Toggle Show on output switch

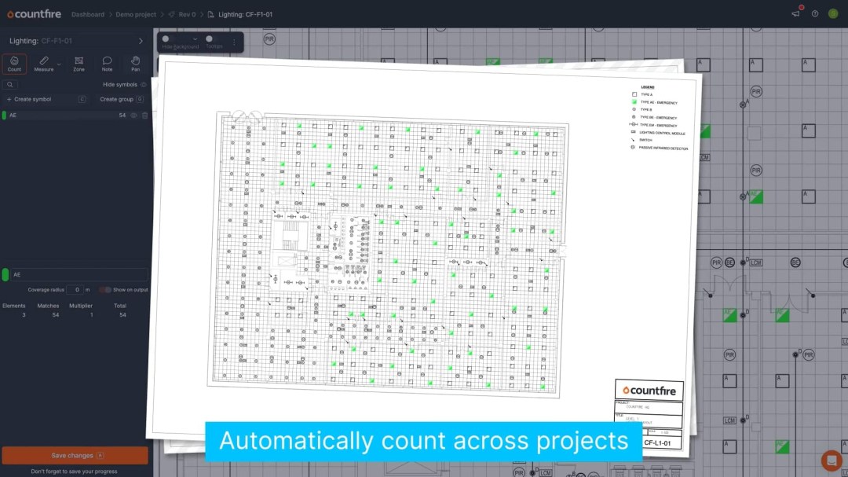(x=105, y=290)
